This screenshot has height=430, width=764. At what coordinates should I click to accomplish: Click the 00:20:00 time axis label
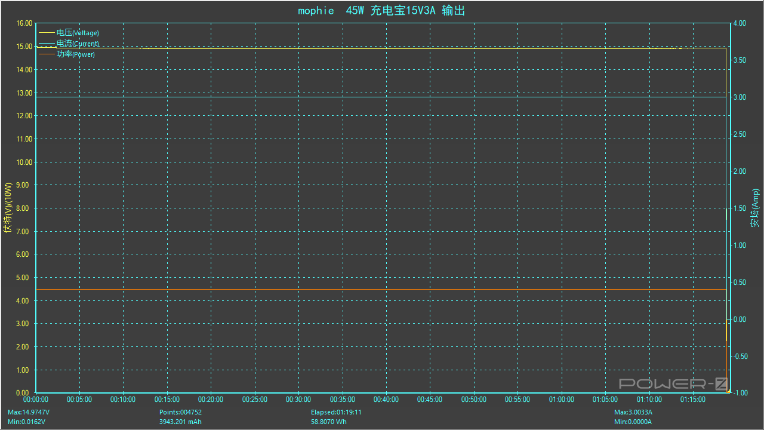[x=211, y=400]
